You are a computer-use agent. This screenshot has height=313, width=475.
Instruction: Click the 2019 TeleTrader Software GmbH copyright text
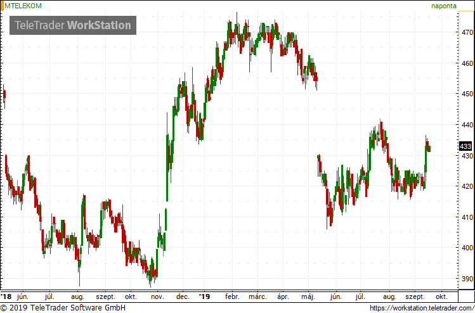click(x=63, y=308)
